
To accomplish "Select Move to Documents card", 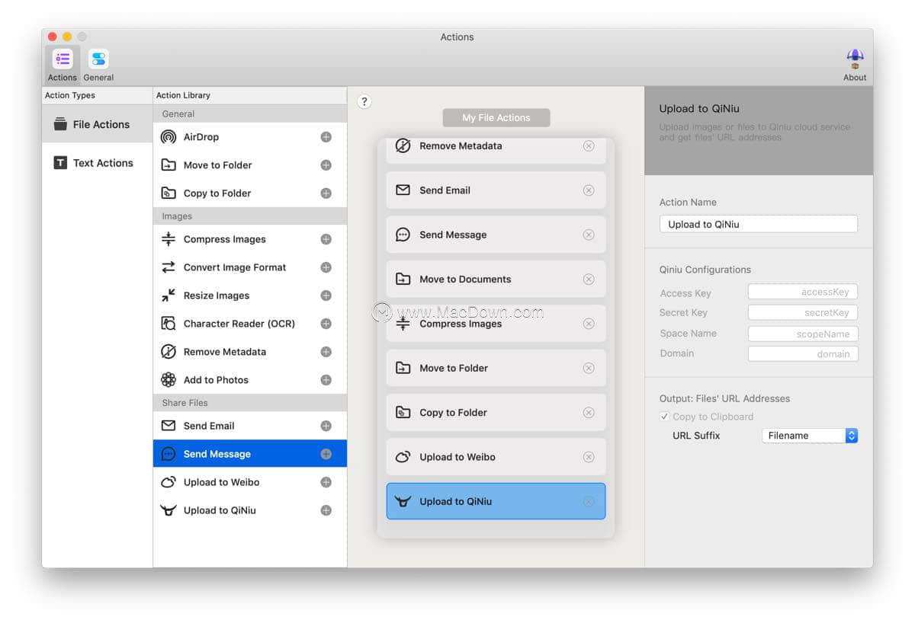I will (x=496, y=280).
